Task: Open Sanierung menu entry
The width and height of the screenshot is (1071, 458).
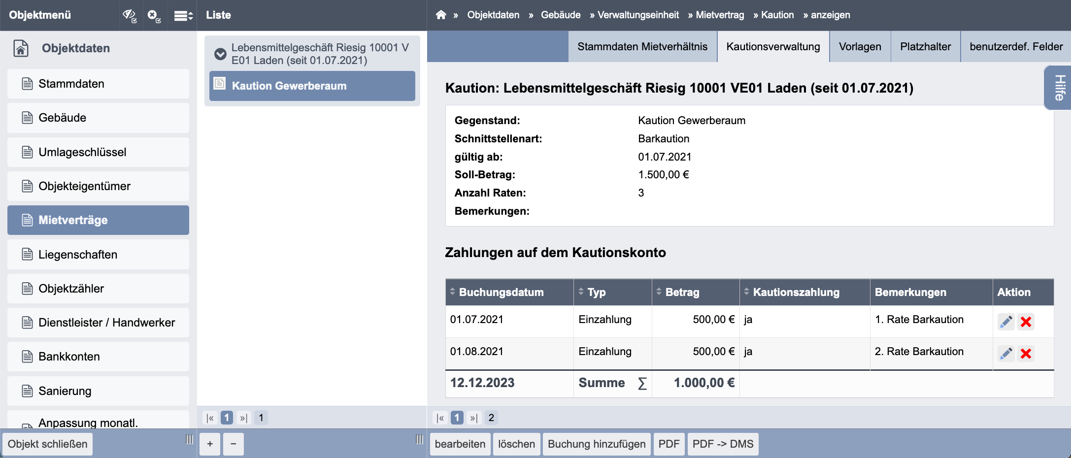Action: (x=98, y=391)
